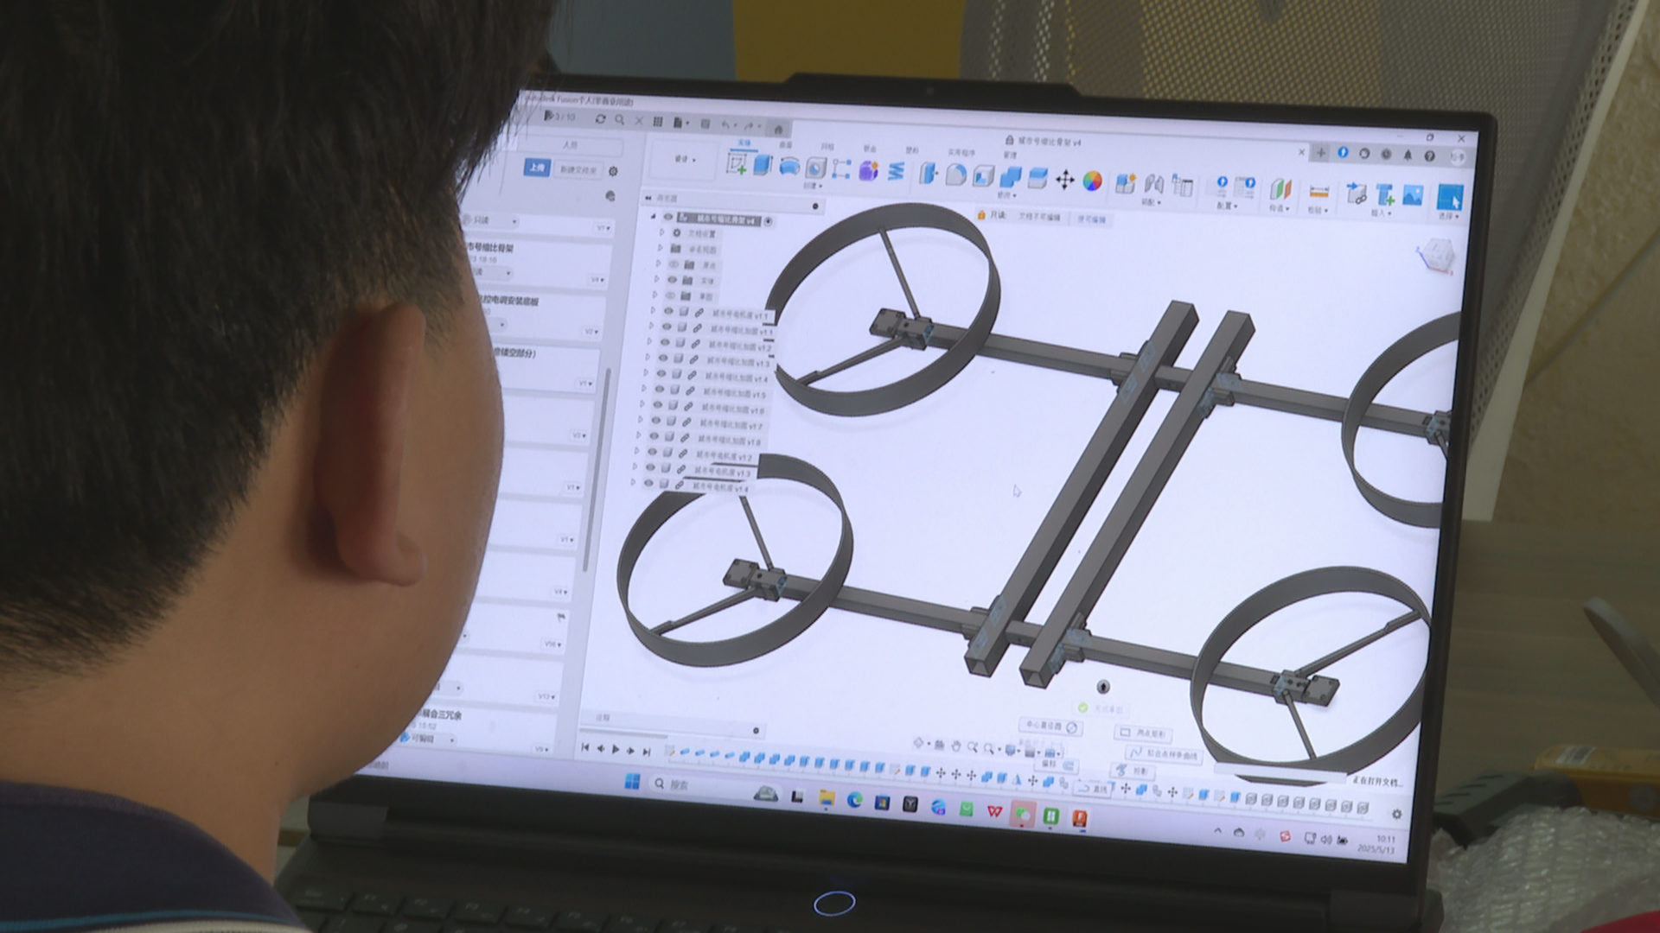
Task: Select the Shell tool
Action: (x=983, y=176)
